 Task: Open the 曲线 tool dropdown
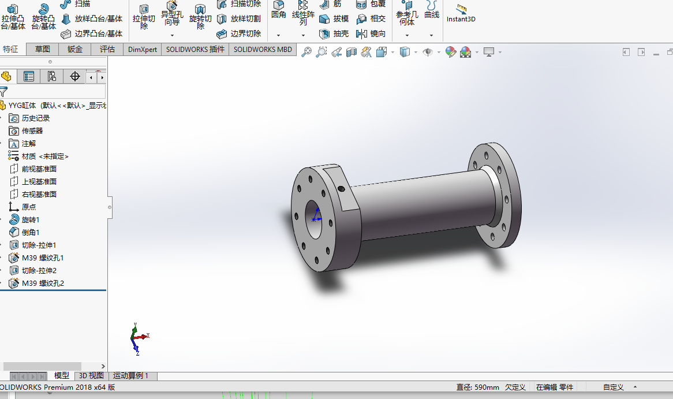pos(431,35)
